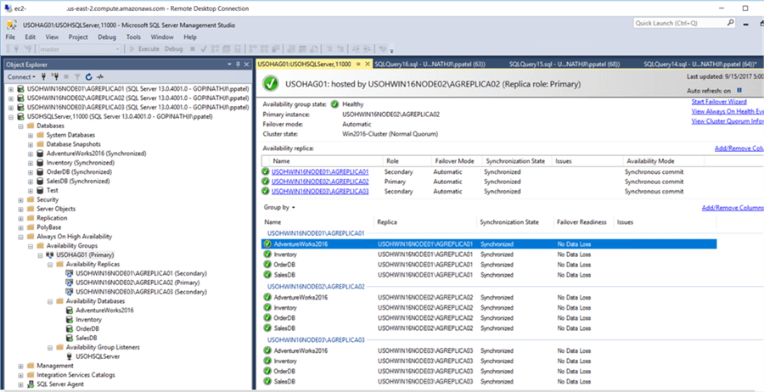
Task: Select the SQL Server Agent node
Action: click(x=59, y=384)
